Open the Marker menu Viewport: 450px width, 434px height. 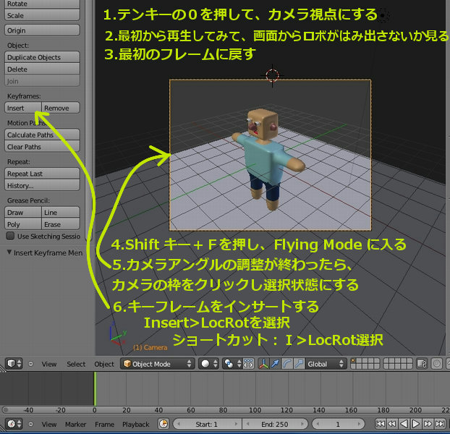(x=75, y=425)
